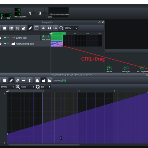Mute the Automatisering-track
Viewport: 148px width, 148px height.
click(x=5, y=44)
